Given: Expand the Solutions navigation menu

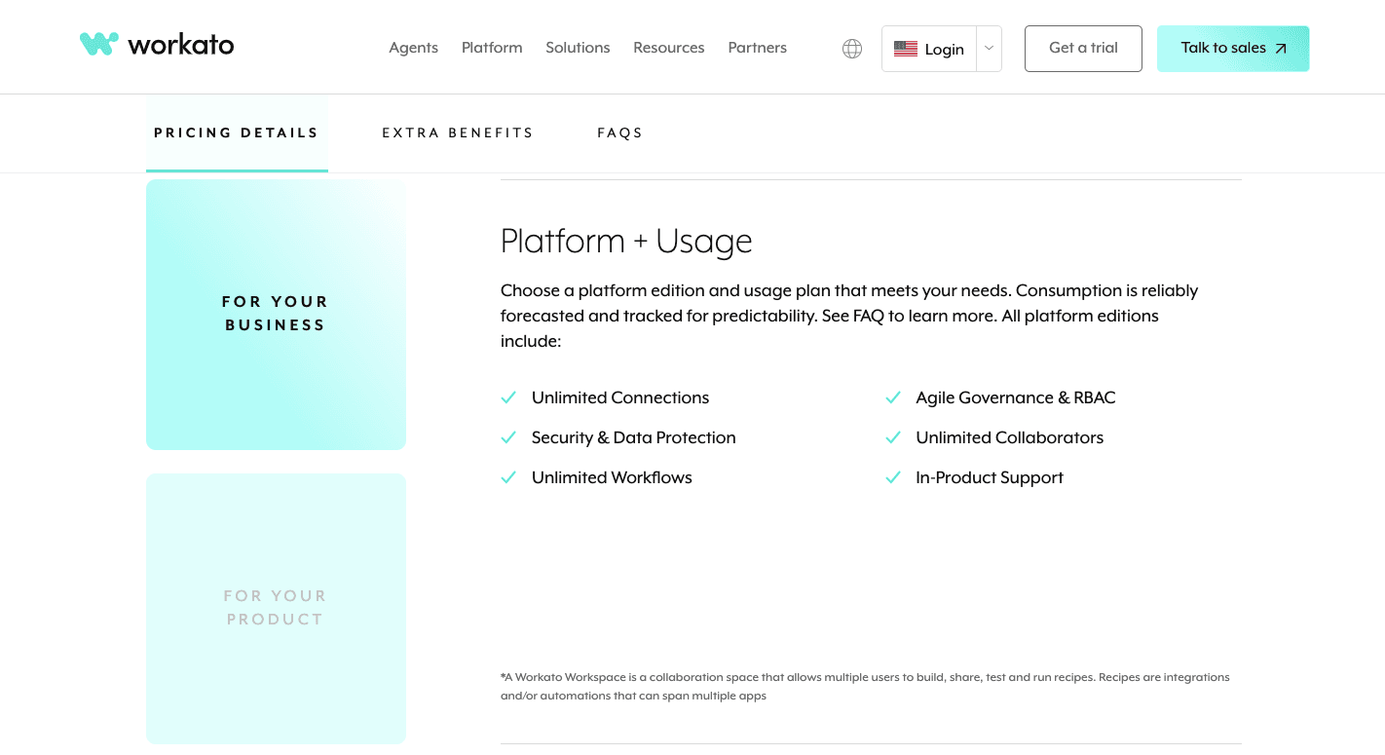Looking at the screenshot, I should pos(578,48).
